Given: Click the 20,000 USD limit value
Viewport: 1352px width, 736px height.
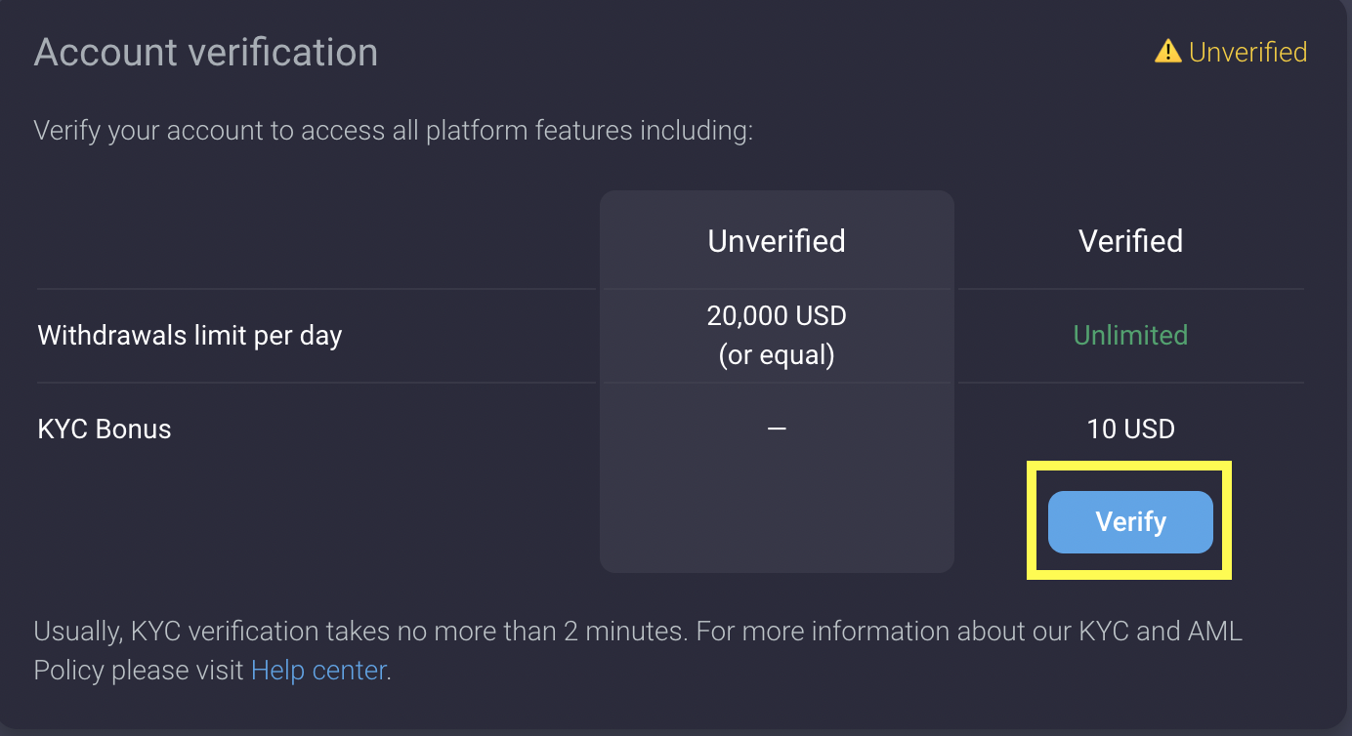Looking at the screenshot, I should click(x=777, y=316).
